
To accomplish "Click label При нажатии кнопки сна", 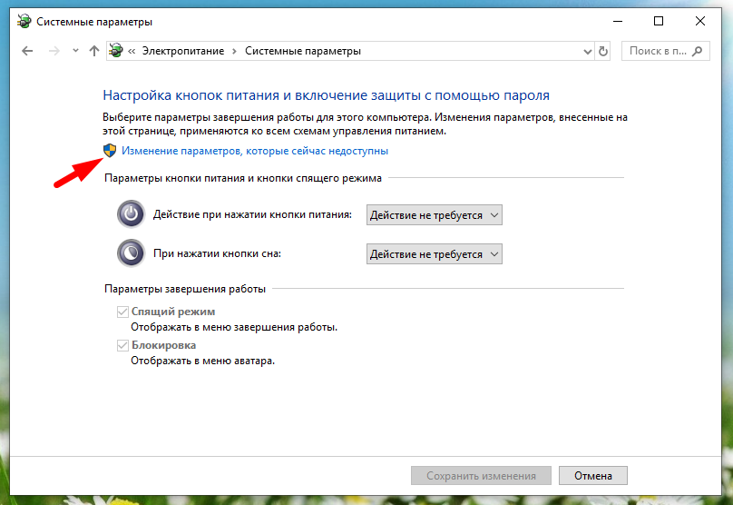I will [x=218, y=253].
